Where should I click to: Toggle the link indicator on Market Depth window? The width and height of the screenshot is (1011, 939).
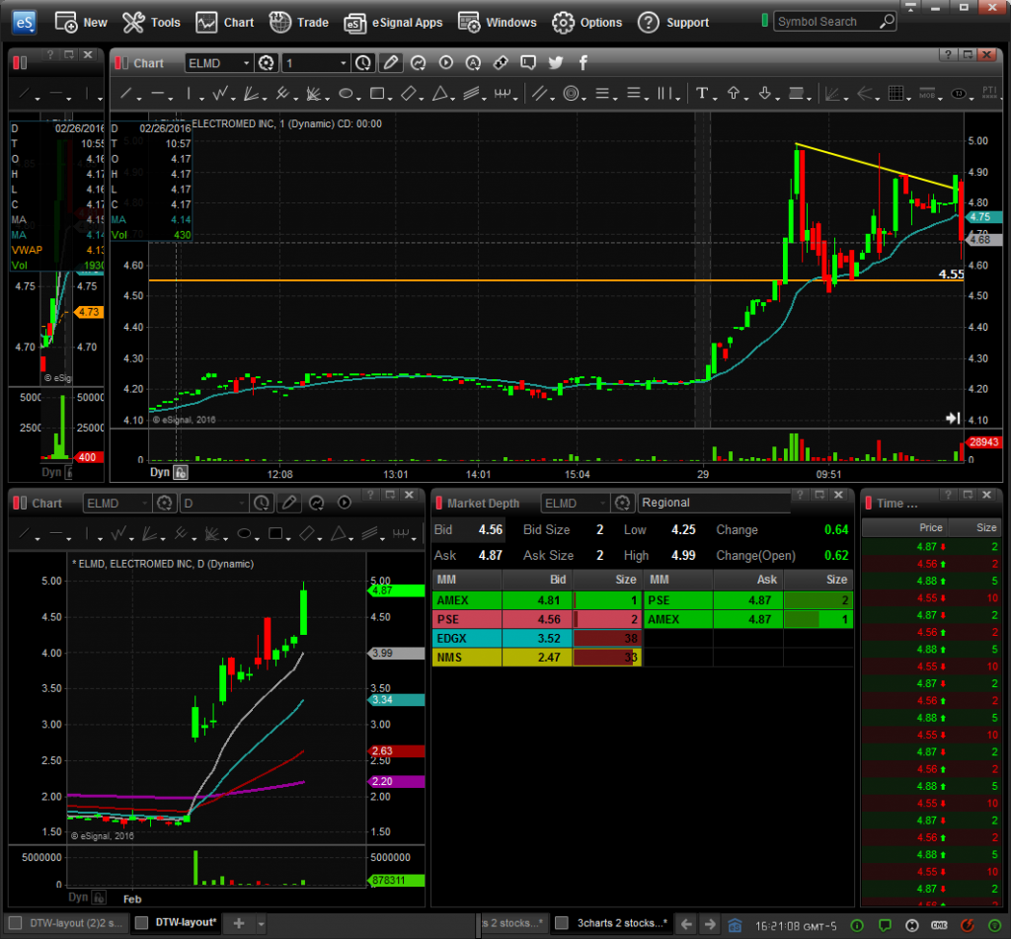click(439, 503)
